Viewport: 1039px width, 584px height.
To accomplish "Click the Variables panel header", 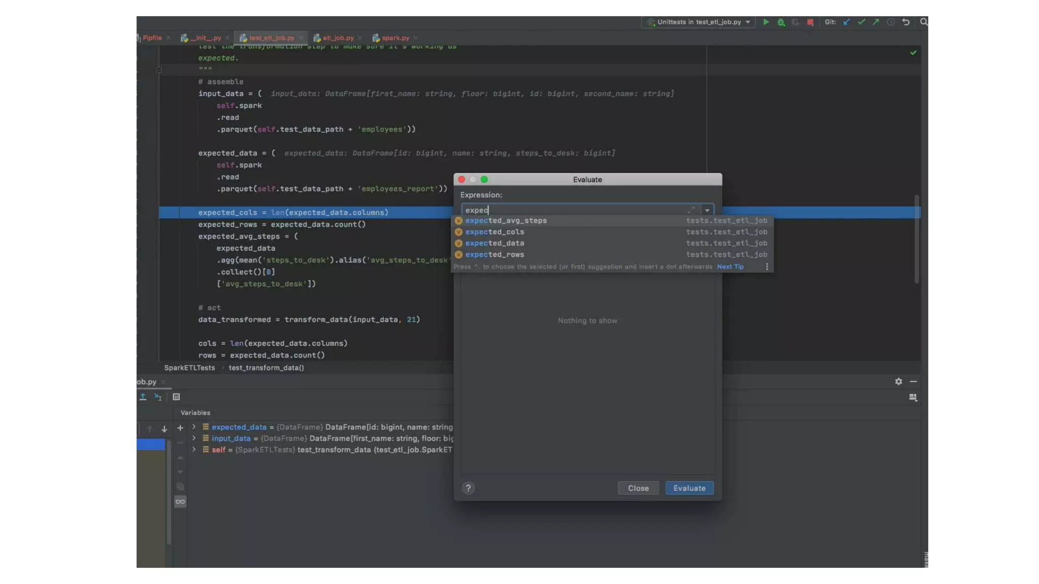I will (195, 413).
